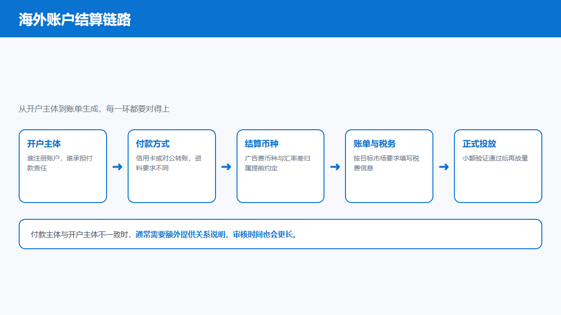Select the text 小额验证通过后再放量
This screenshot has height=315, width=561.
pos(496,158)
